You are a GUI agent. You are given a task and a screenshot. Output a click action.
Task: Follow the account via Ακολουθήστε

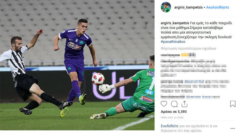(x=217, y=7)
